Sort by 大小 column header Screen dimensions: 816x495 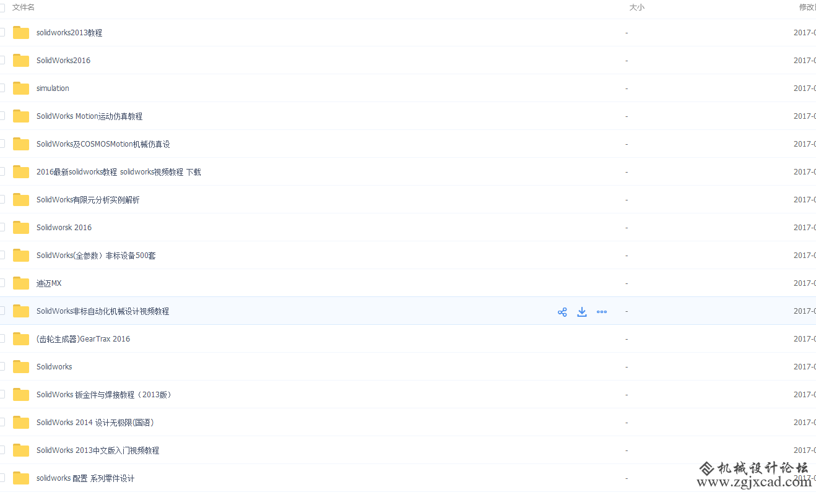pyautogui.click(x=637, y=7)
